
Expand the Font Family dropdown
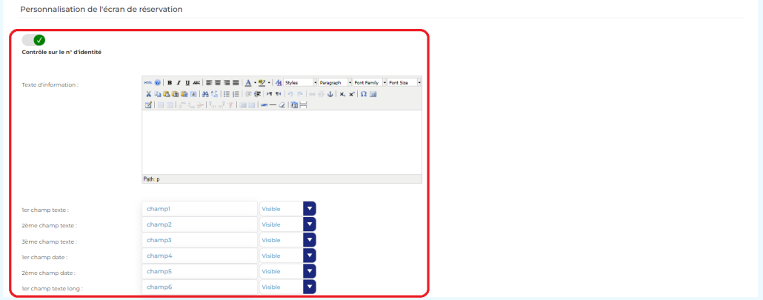click(x=370, y=83)
